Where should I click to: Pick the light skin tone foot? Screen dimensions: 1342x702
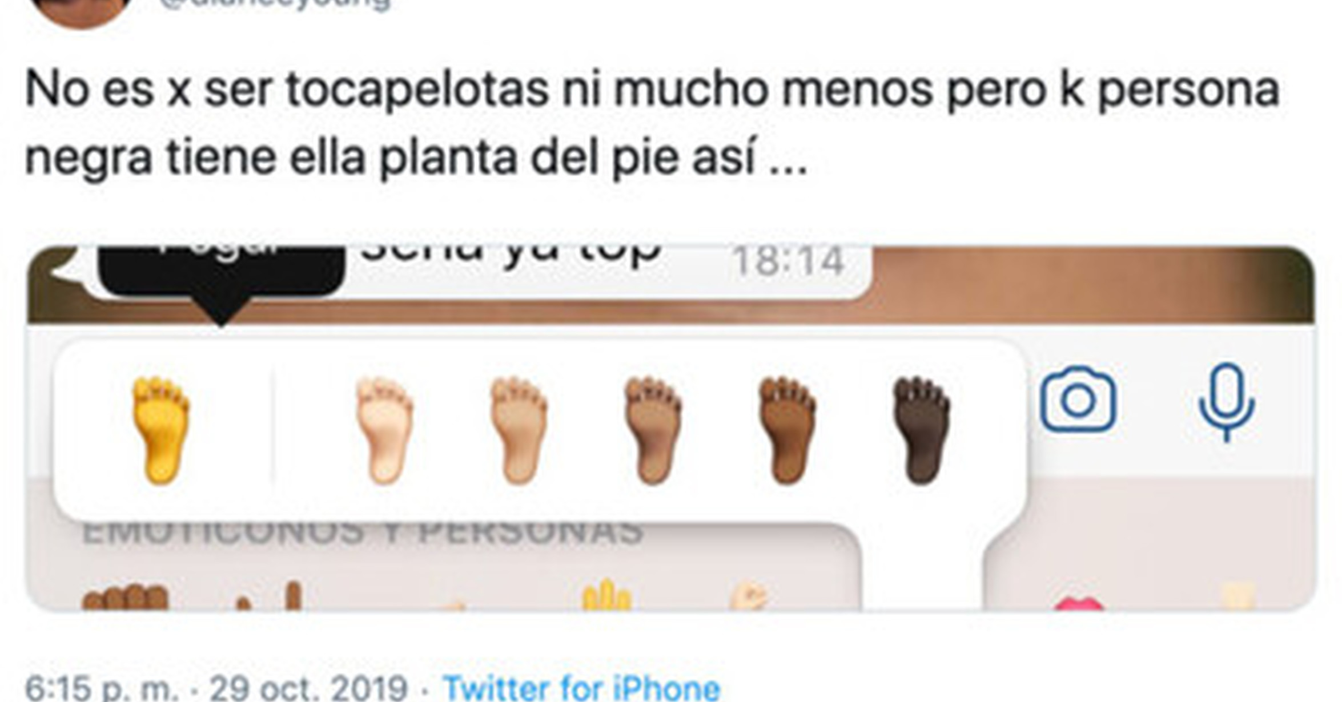[x=384, y=430]
